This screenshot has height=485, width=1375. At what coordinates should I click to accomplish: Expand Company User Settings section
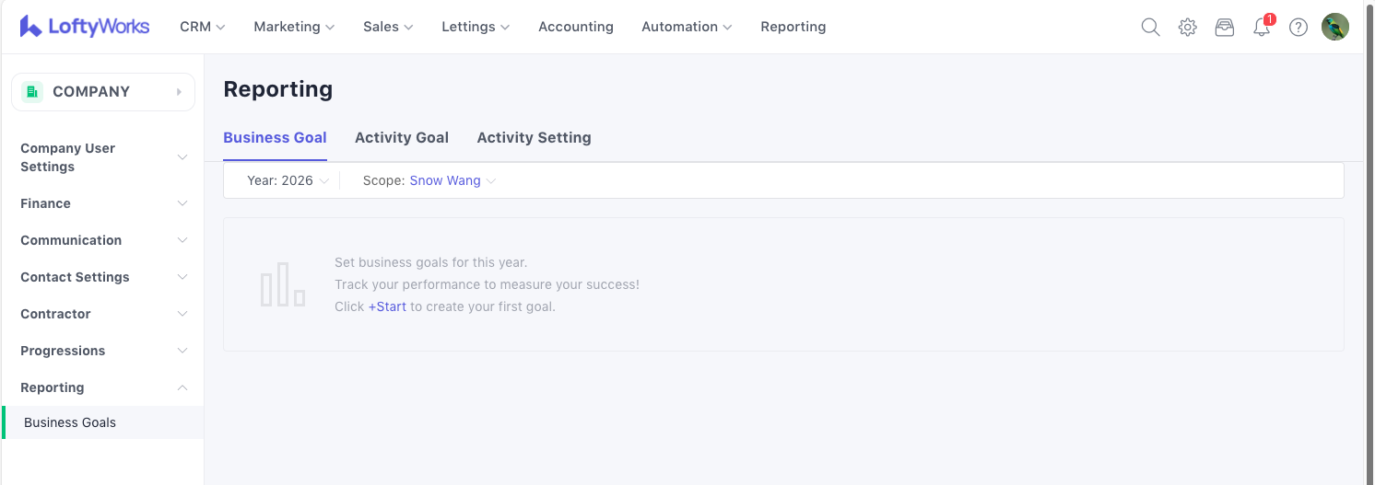pyautogui.click(x=103, y=157)
